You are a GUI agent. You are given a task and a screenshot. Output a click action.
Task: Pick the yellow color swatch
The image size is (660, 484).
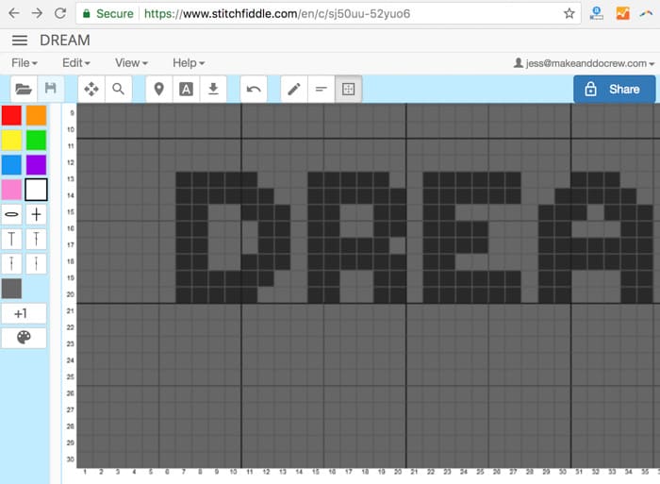[x=11, y=141]
